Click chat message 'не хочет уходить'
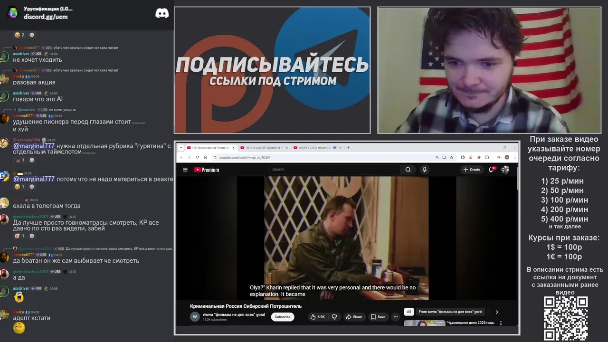Screen dimensions: 608x342 pyautogui.click(x=37, y=60)
